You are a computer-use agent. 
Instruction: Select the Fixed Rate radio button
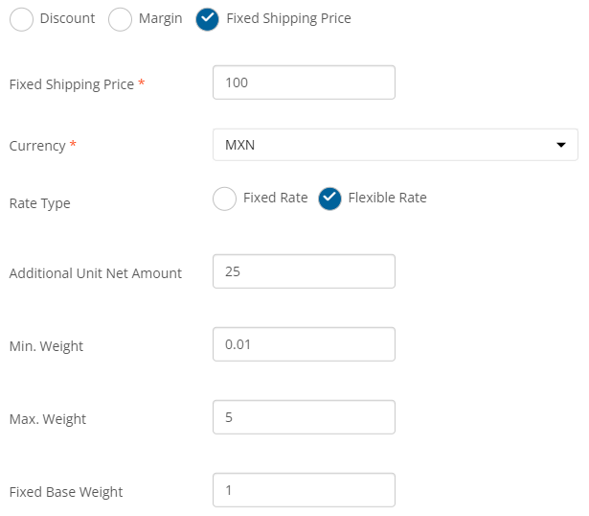(x=224, y=199)
